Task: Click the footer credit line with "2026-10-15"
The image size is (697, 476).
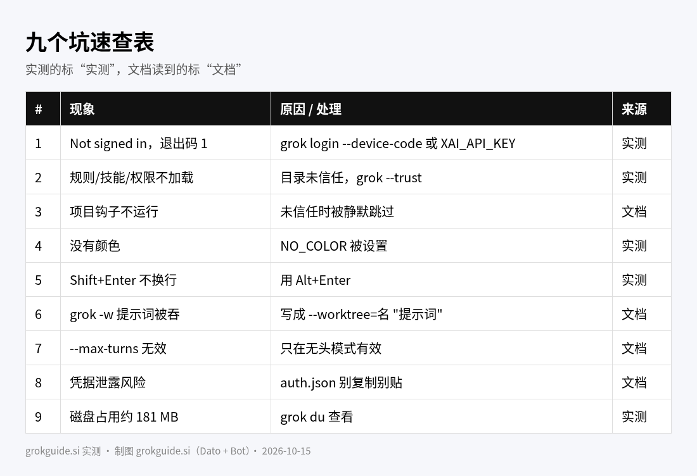Action: coord(168,451)
